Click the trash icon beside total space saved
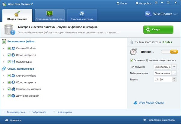181x124 pixels. tap(131, 42)
